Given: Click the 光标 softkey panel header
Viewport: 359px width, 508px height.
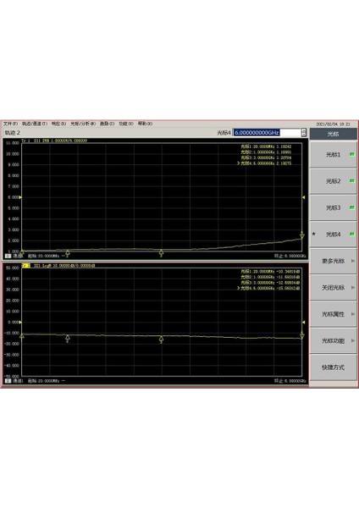Looking at the screenshot, I should (x=333, y=134).
